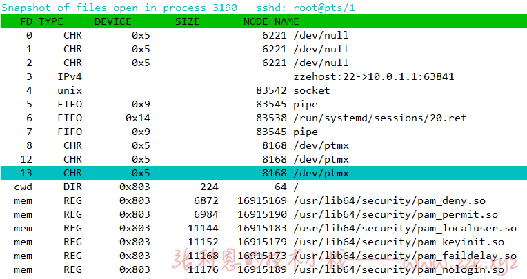Click the FD column header

(26, 21)
